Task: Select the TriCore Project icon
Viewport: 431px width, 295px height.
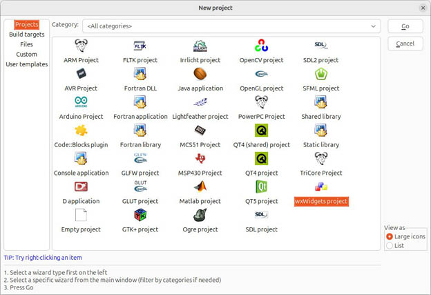Action: click(x=320, y=159)
